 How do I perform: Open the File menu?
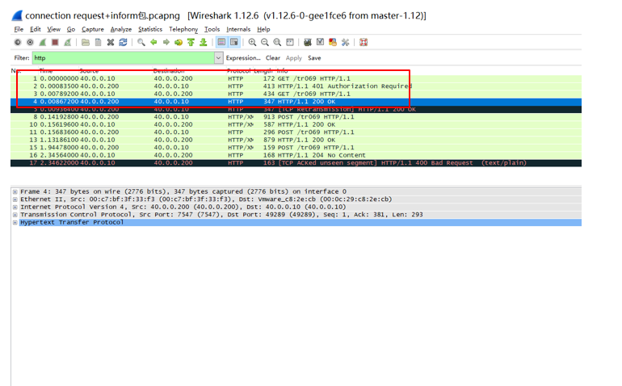[19, 29]
